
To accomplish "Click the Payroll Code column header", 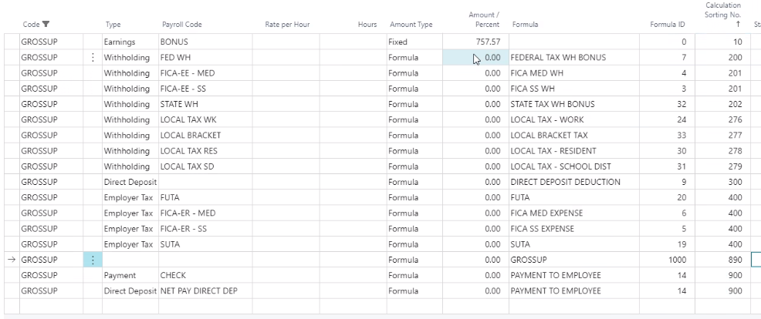I will tap(182, 24).
